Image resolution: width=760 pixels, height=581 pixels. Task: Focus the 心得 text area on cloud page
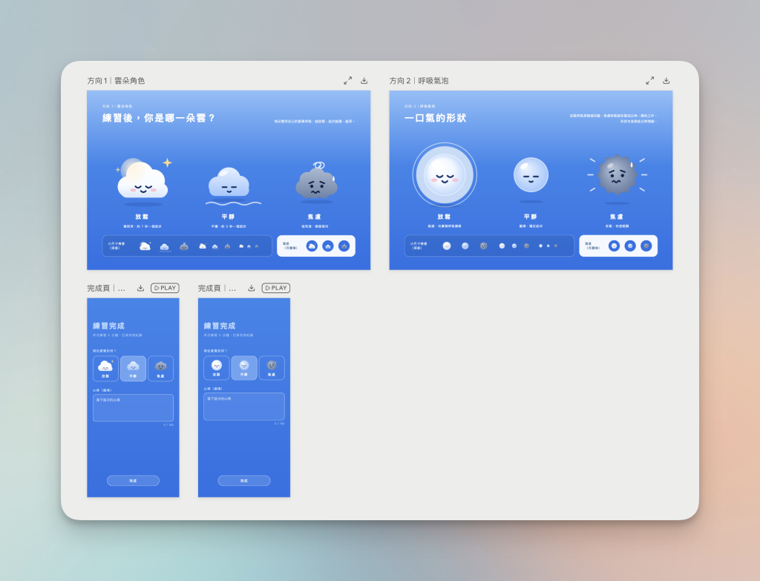coord(134,408)
